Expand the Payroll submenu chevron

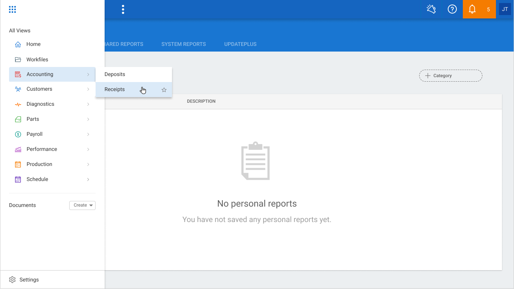[88, 134]
